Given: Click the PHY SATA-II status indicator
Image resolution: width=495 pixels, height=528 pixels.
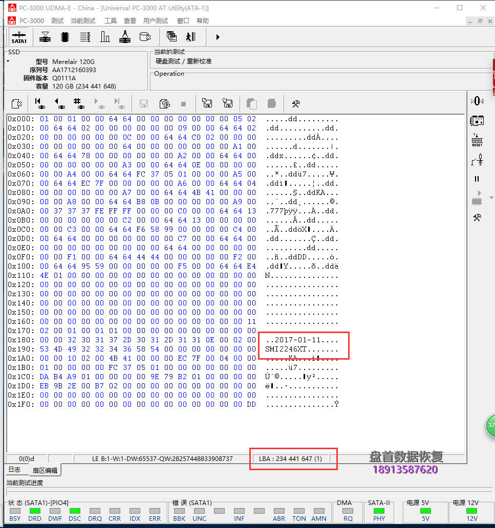Looking at the screenshot, I should pos(379,511).
